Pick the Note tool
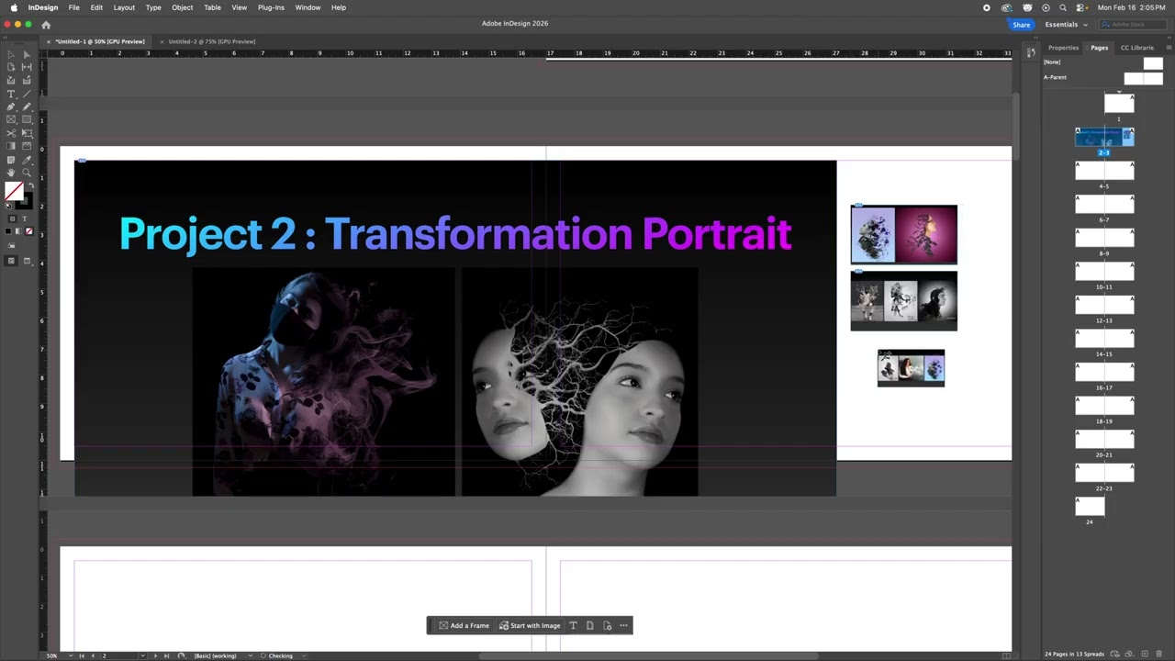This screenshot has height=661, width=1175. [x=11, y=160]
